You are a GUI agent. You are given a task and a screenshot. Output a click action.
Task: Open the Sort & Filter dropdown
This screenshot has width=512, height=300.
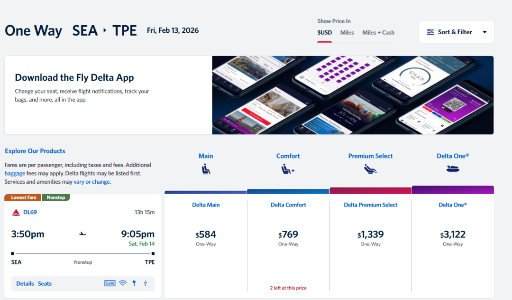456,32
